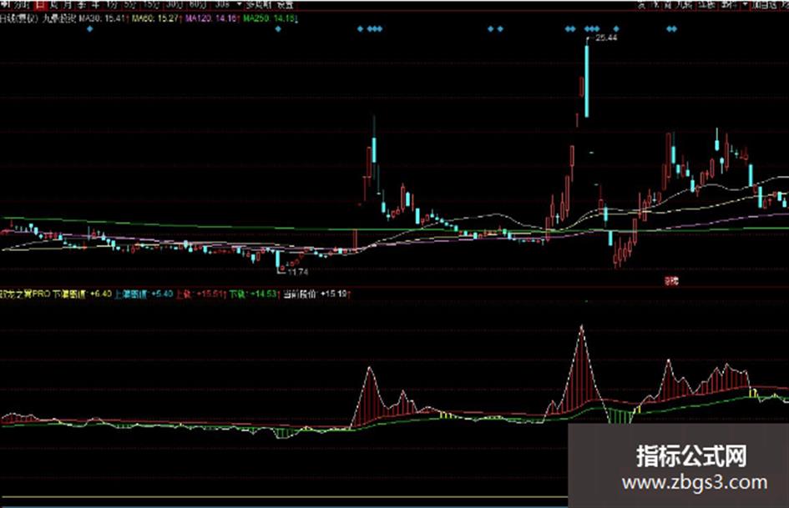Switch to the 周 weekly period tab
The image size is (789, 508).
click(54, 5)
